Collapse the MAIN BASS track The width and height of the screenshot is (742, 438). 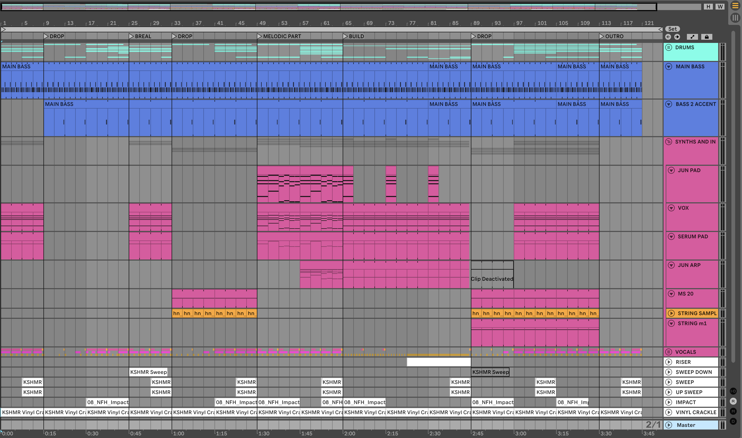click(669, 66)
